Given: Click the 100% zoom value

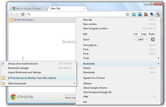Looking at the screenshot, I should point(141,39).
